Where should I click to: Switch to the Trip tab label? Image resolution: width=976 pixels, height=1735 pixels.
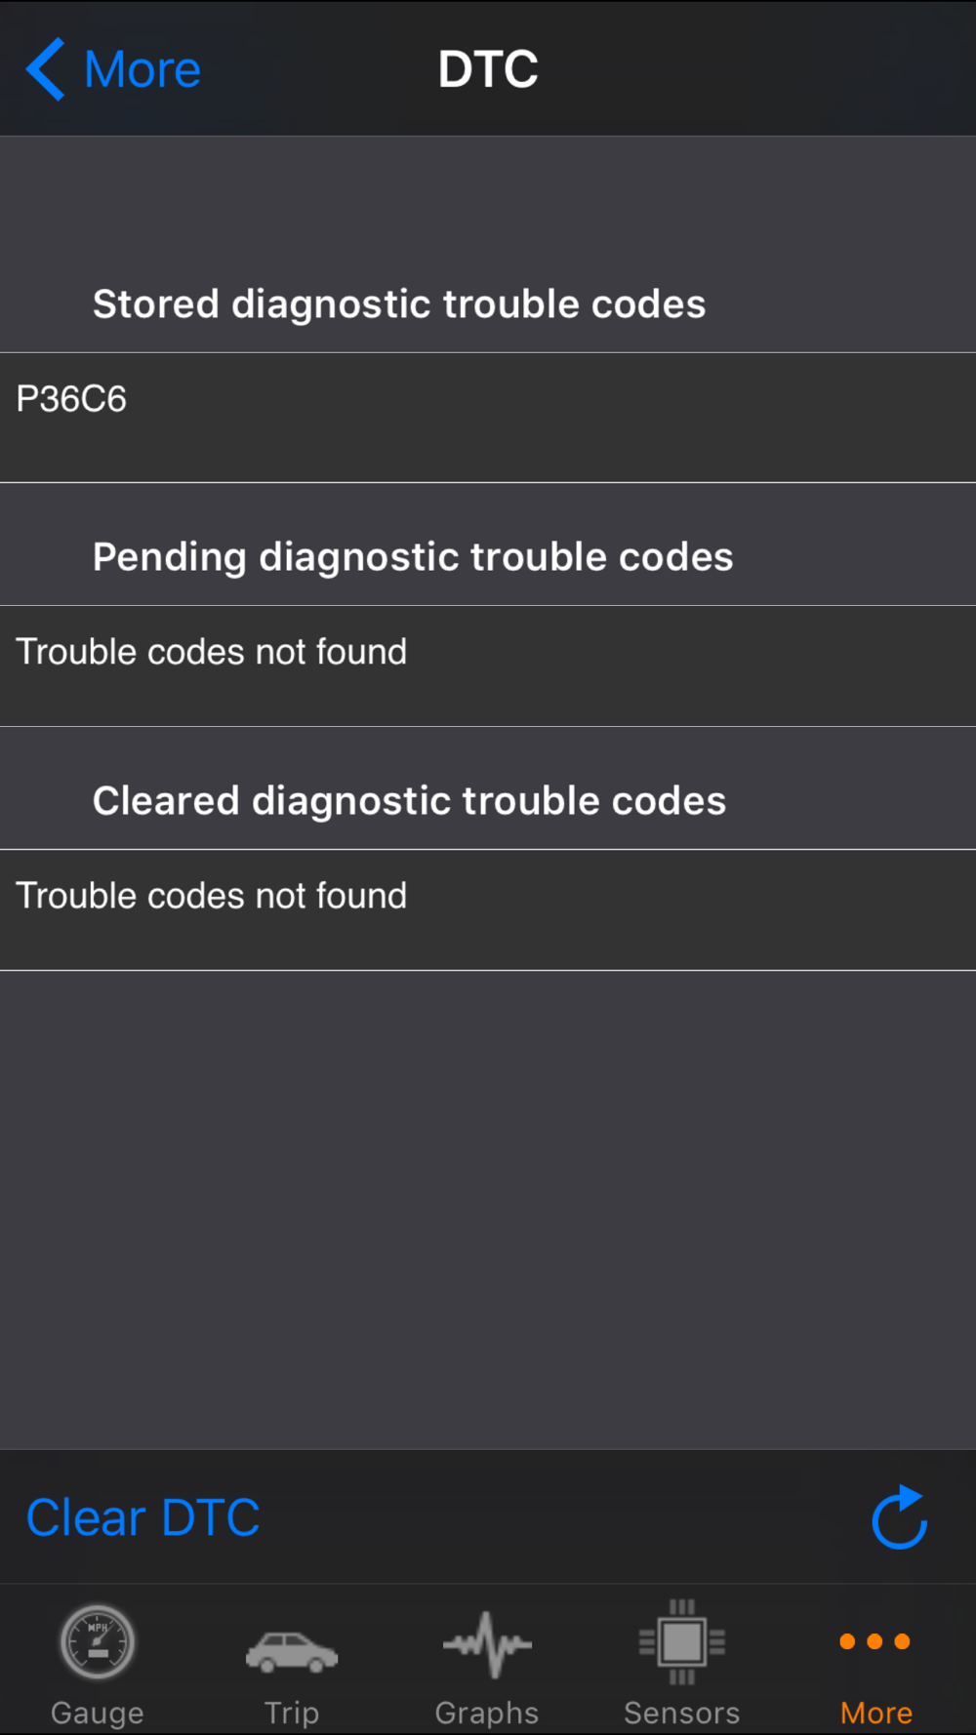click(x=292, y=1713)
